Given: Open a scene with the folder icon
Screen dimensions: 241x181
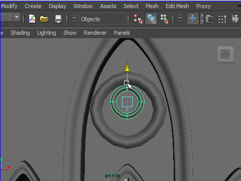Looking at the screenshot, I should coord(44,19).
